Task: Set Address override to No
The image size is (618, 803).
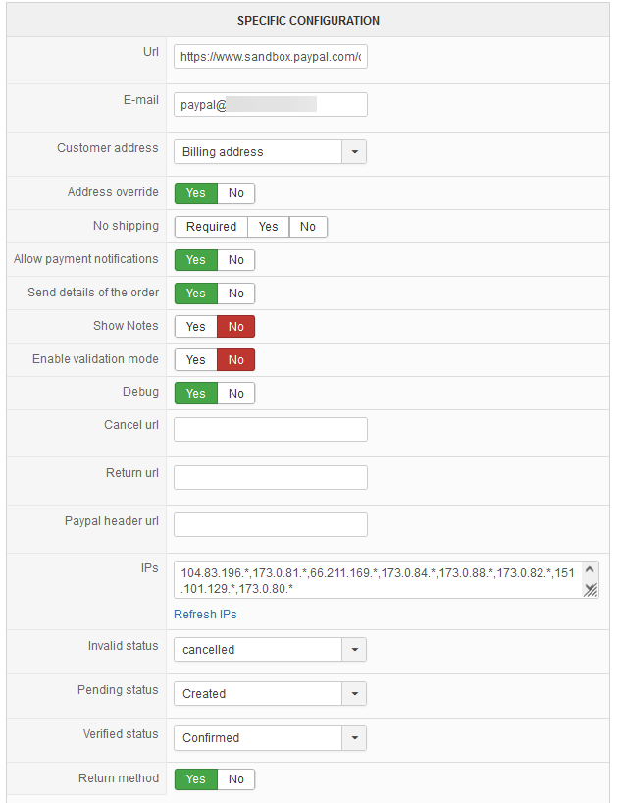Action: pyautogui.click(x=235, y=193)
